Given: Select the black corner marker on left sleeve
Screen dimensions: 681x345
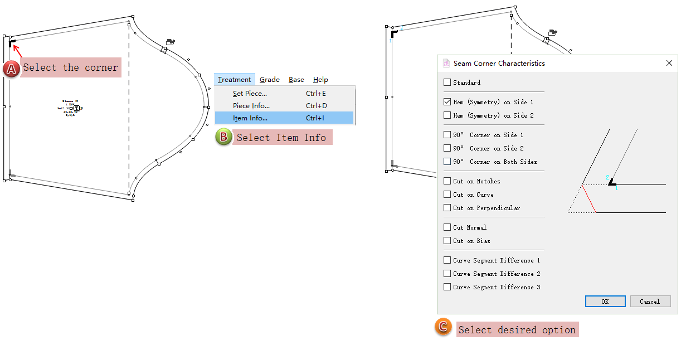Looking at the screenshot, I should 12,42.
